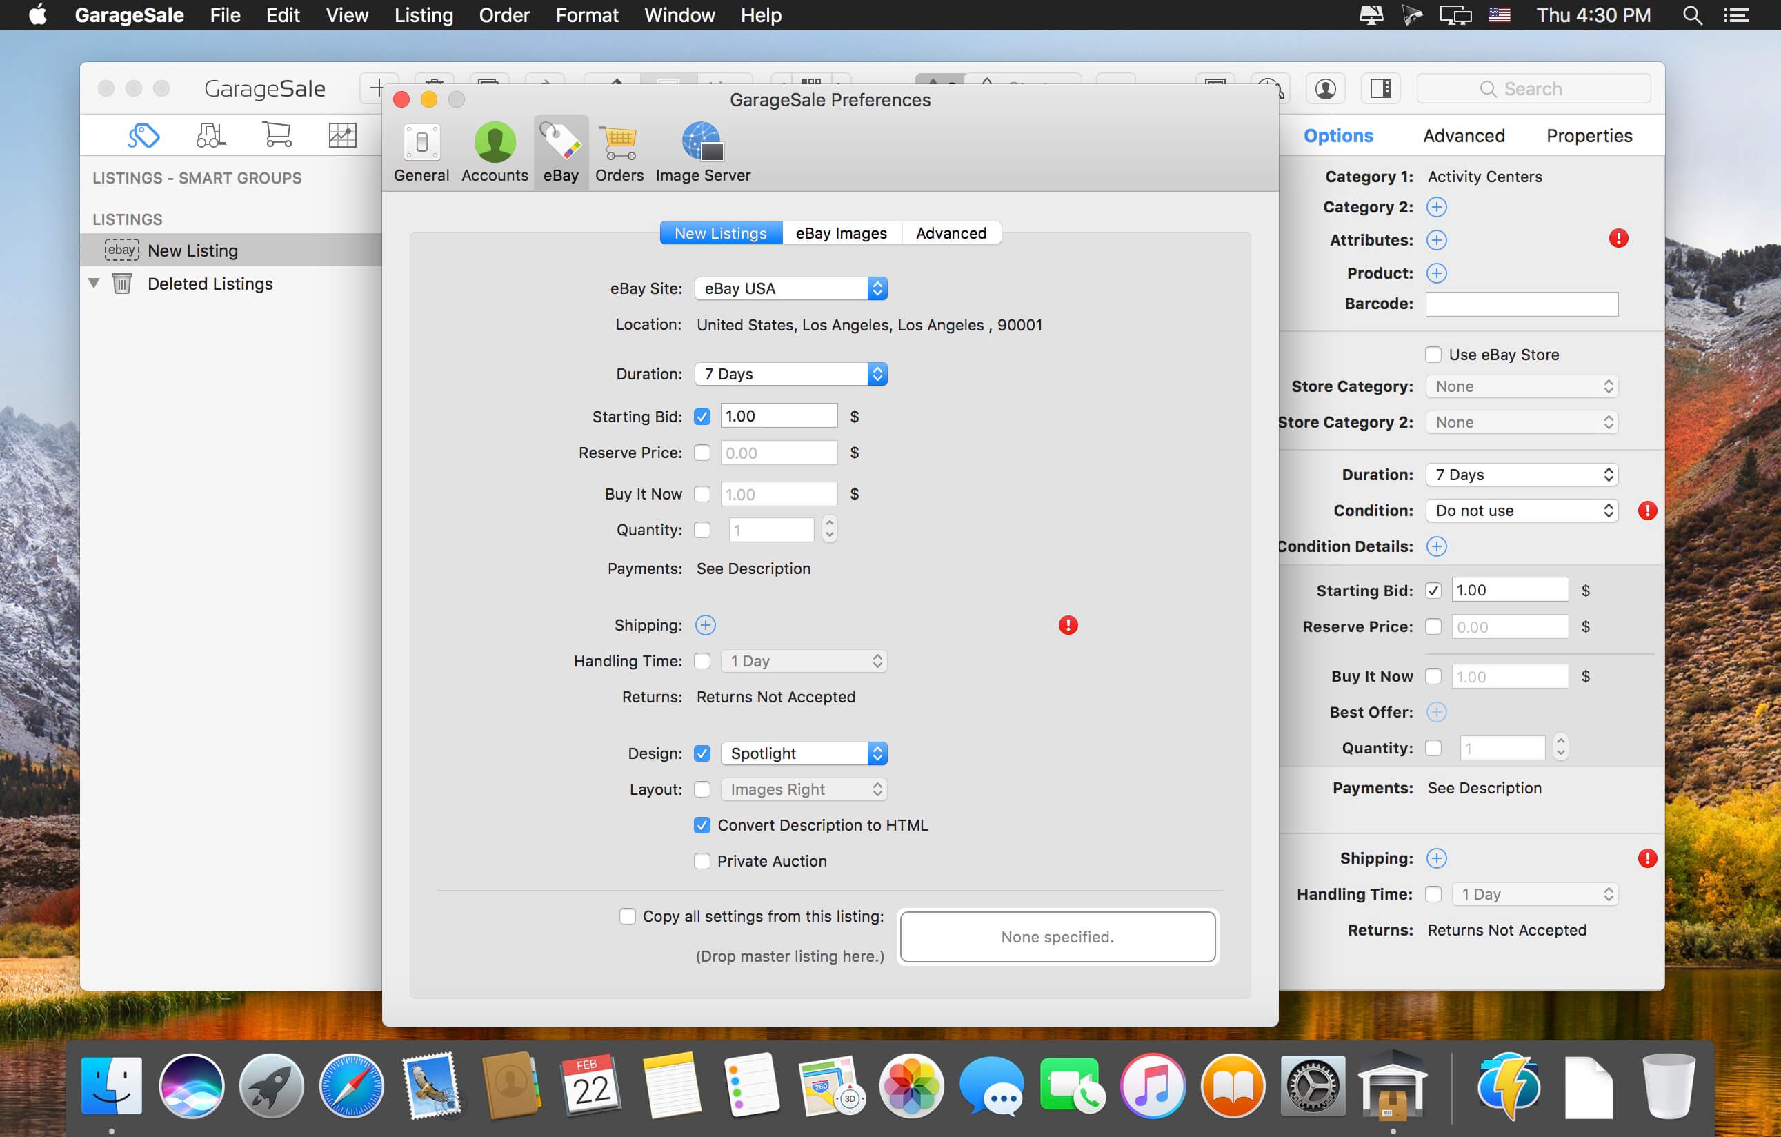Open the Design dropdown showing Spotlight
1781x1137 pixels.
pos(803,753)
